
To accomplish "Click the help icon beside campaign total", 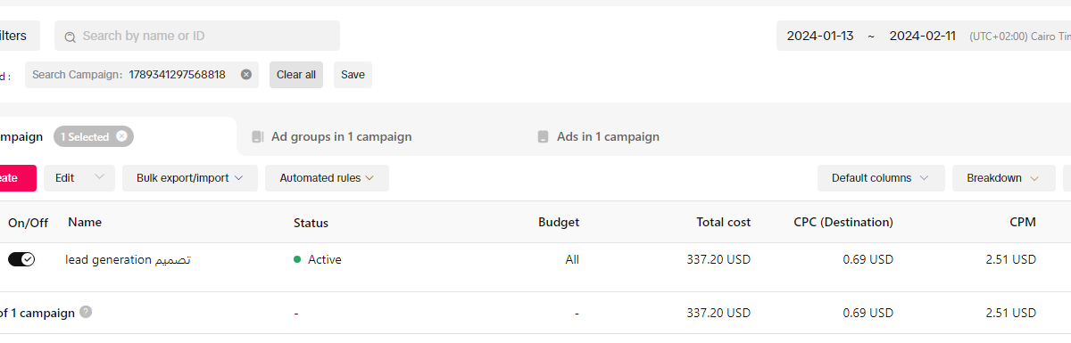I will (x=86, y=312).
